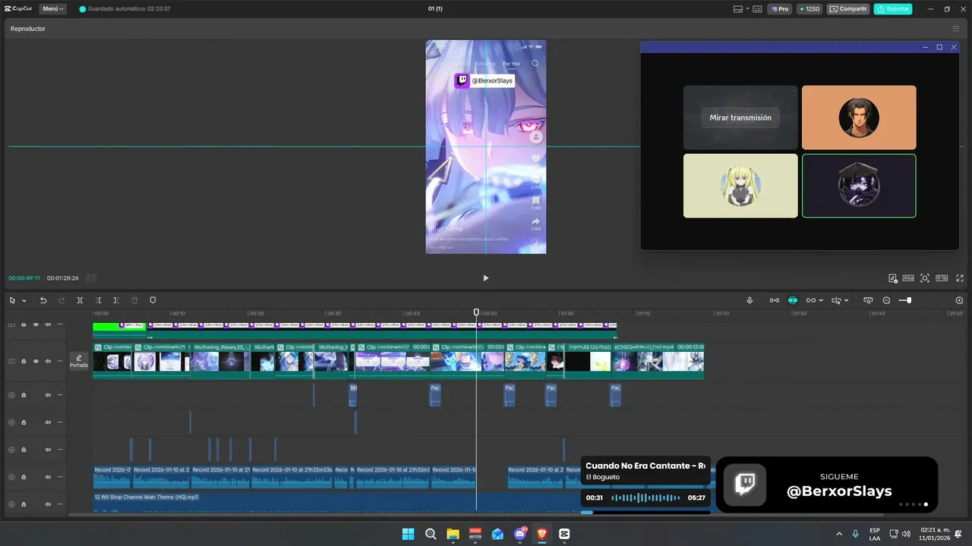The height and width of the screenshot is (546, 972).
Task: Show hidden icons chevron in system tray
Action: (x=839, y=534)
